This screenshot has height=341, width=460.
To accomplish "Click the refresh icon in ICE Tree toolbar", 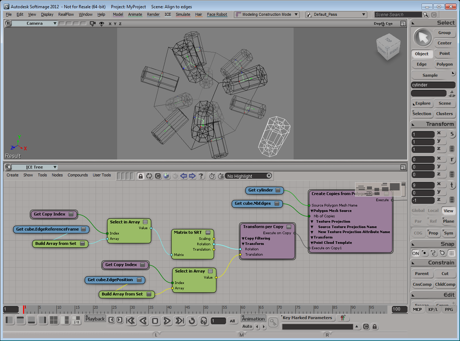I will [x=149, y=176].
